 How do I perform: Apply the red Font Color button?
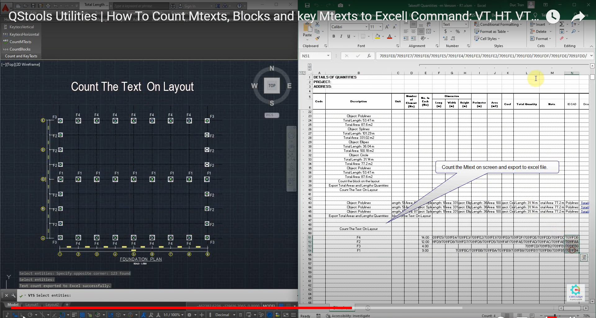[390, 36]
